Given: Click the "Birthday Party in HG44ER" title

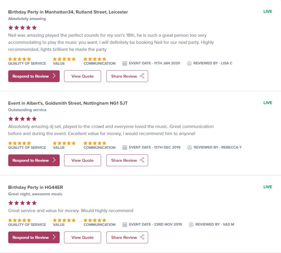Looking at the screenshot, I should [36, 187].
